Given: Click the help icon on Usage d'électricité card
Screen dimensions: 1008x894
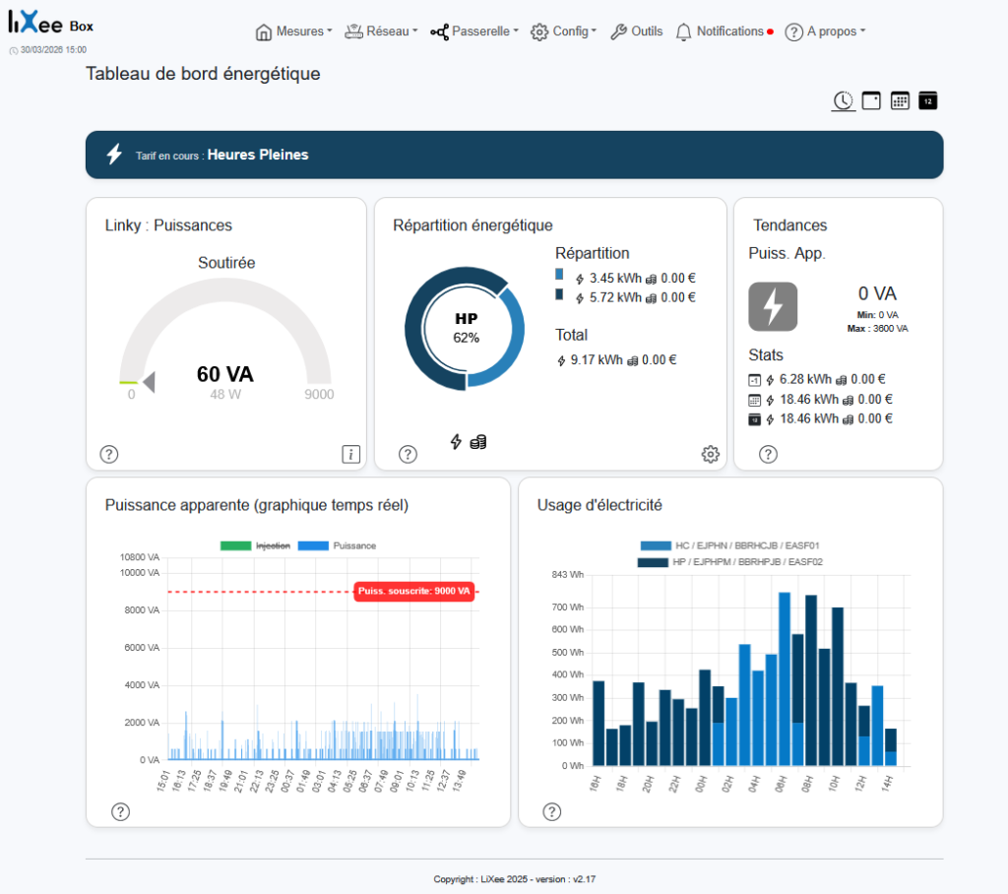Looking at the screenshot, I should 551,811.
